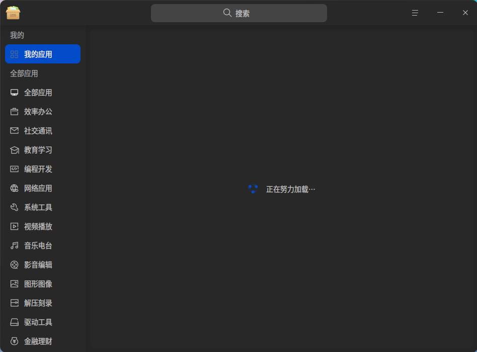This screenshot has width=477, height=352.
Task: Focus the 搜索 search box
Action: tap(239, 13)
